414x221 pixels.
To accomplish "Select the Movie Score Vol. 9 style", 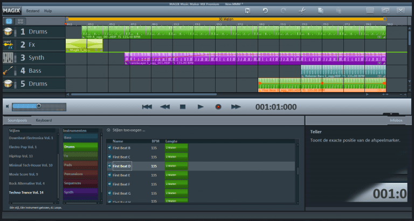I will click(24, 175).
